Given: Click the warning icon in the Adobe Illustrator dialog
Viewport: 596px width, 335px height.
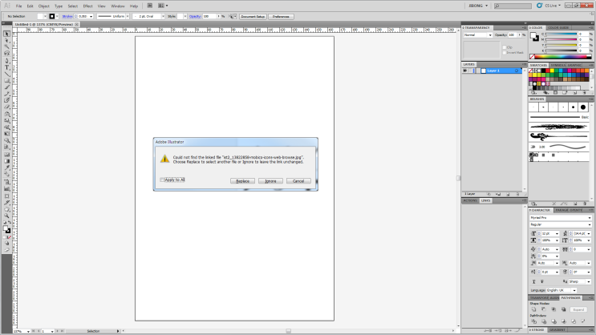Looking at the screenshot, I should pos(164,159).
